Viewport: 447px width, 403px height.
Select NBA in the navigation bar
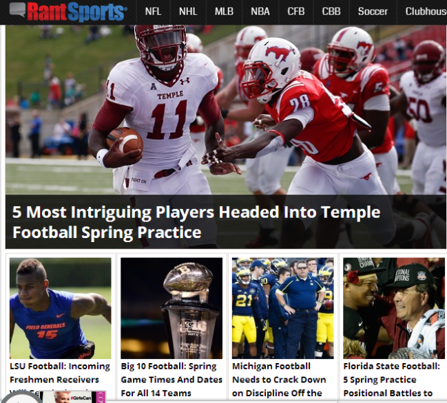pos(260,12)
